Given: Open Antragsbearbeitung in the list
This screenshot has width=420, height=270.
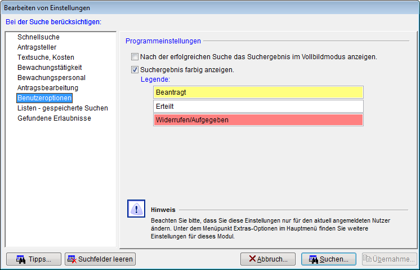Looking at the screenshot, I should tap(48, 88).
